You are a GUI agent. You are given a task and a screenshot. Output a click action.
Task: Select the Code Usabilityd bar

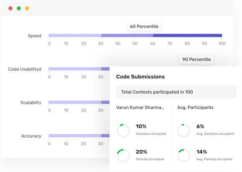pos(79,69)
